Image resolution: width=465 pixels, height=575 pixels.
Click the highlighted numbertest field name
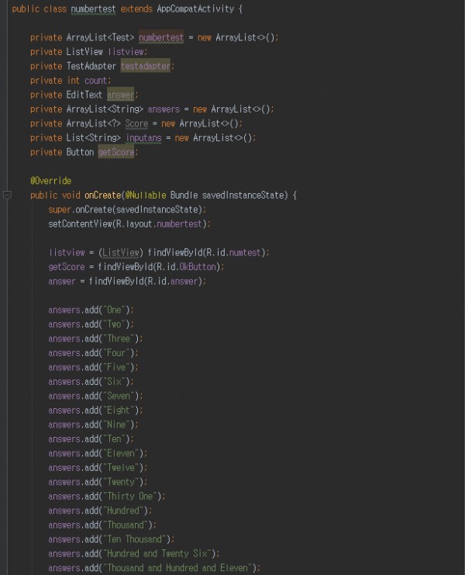click(x=161, y=37)
